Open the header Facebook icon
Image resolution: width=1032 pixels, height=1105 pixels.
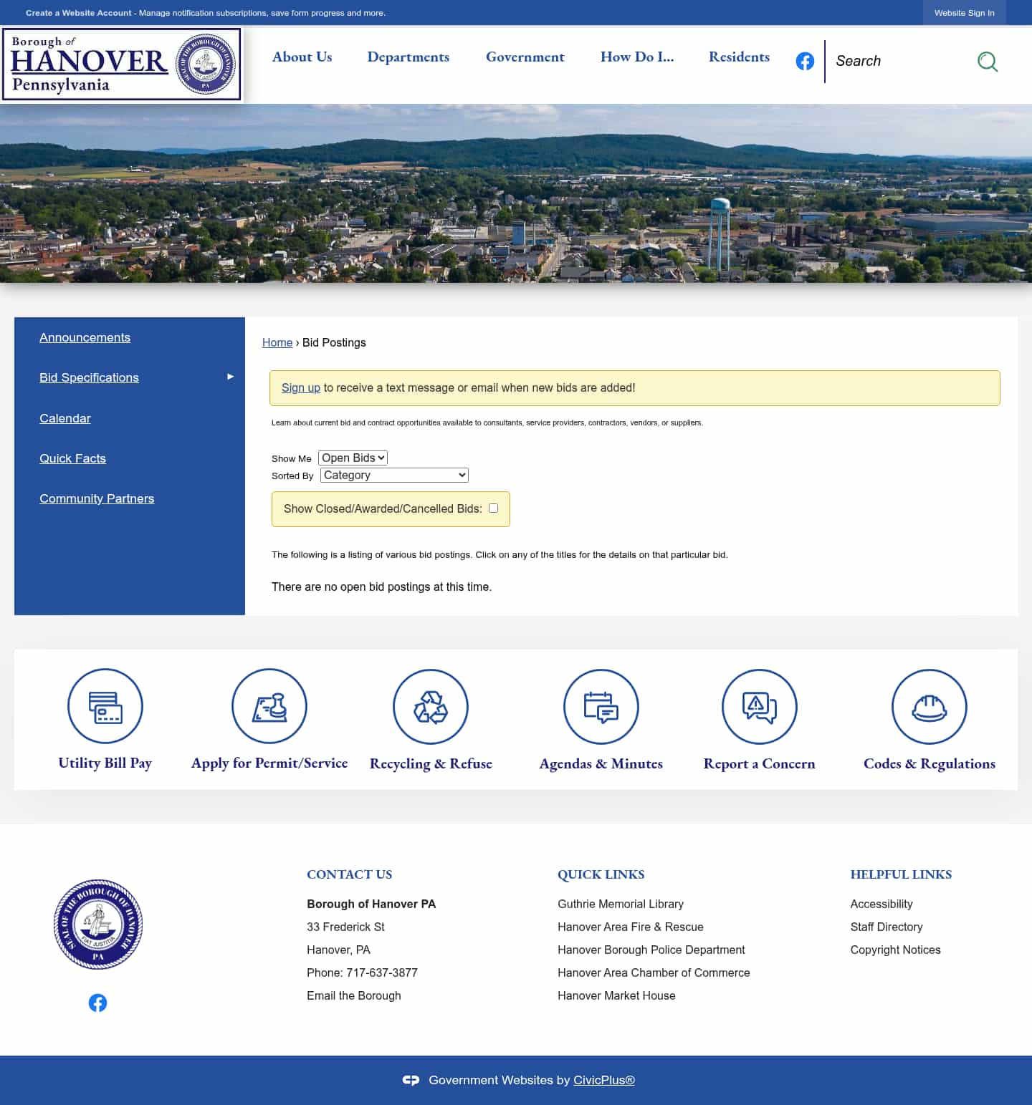tap(805, 61)
